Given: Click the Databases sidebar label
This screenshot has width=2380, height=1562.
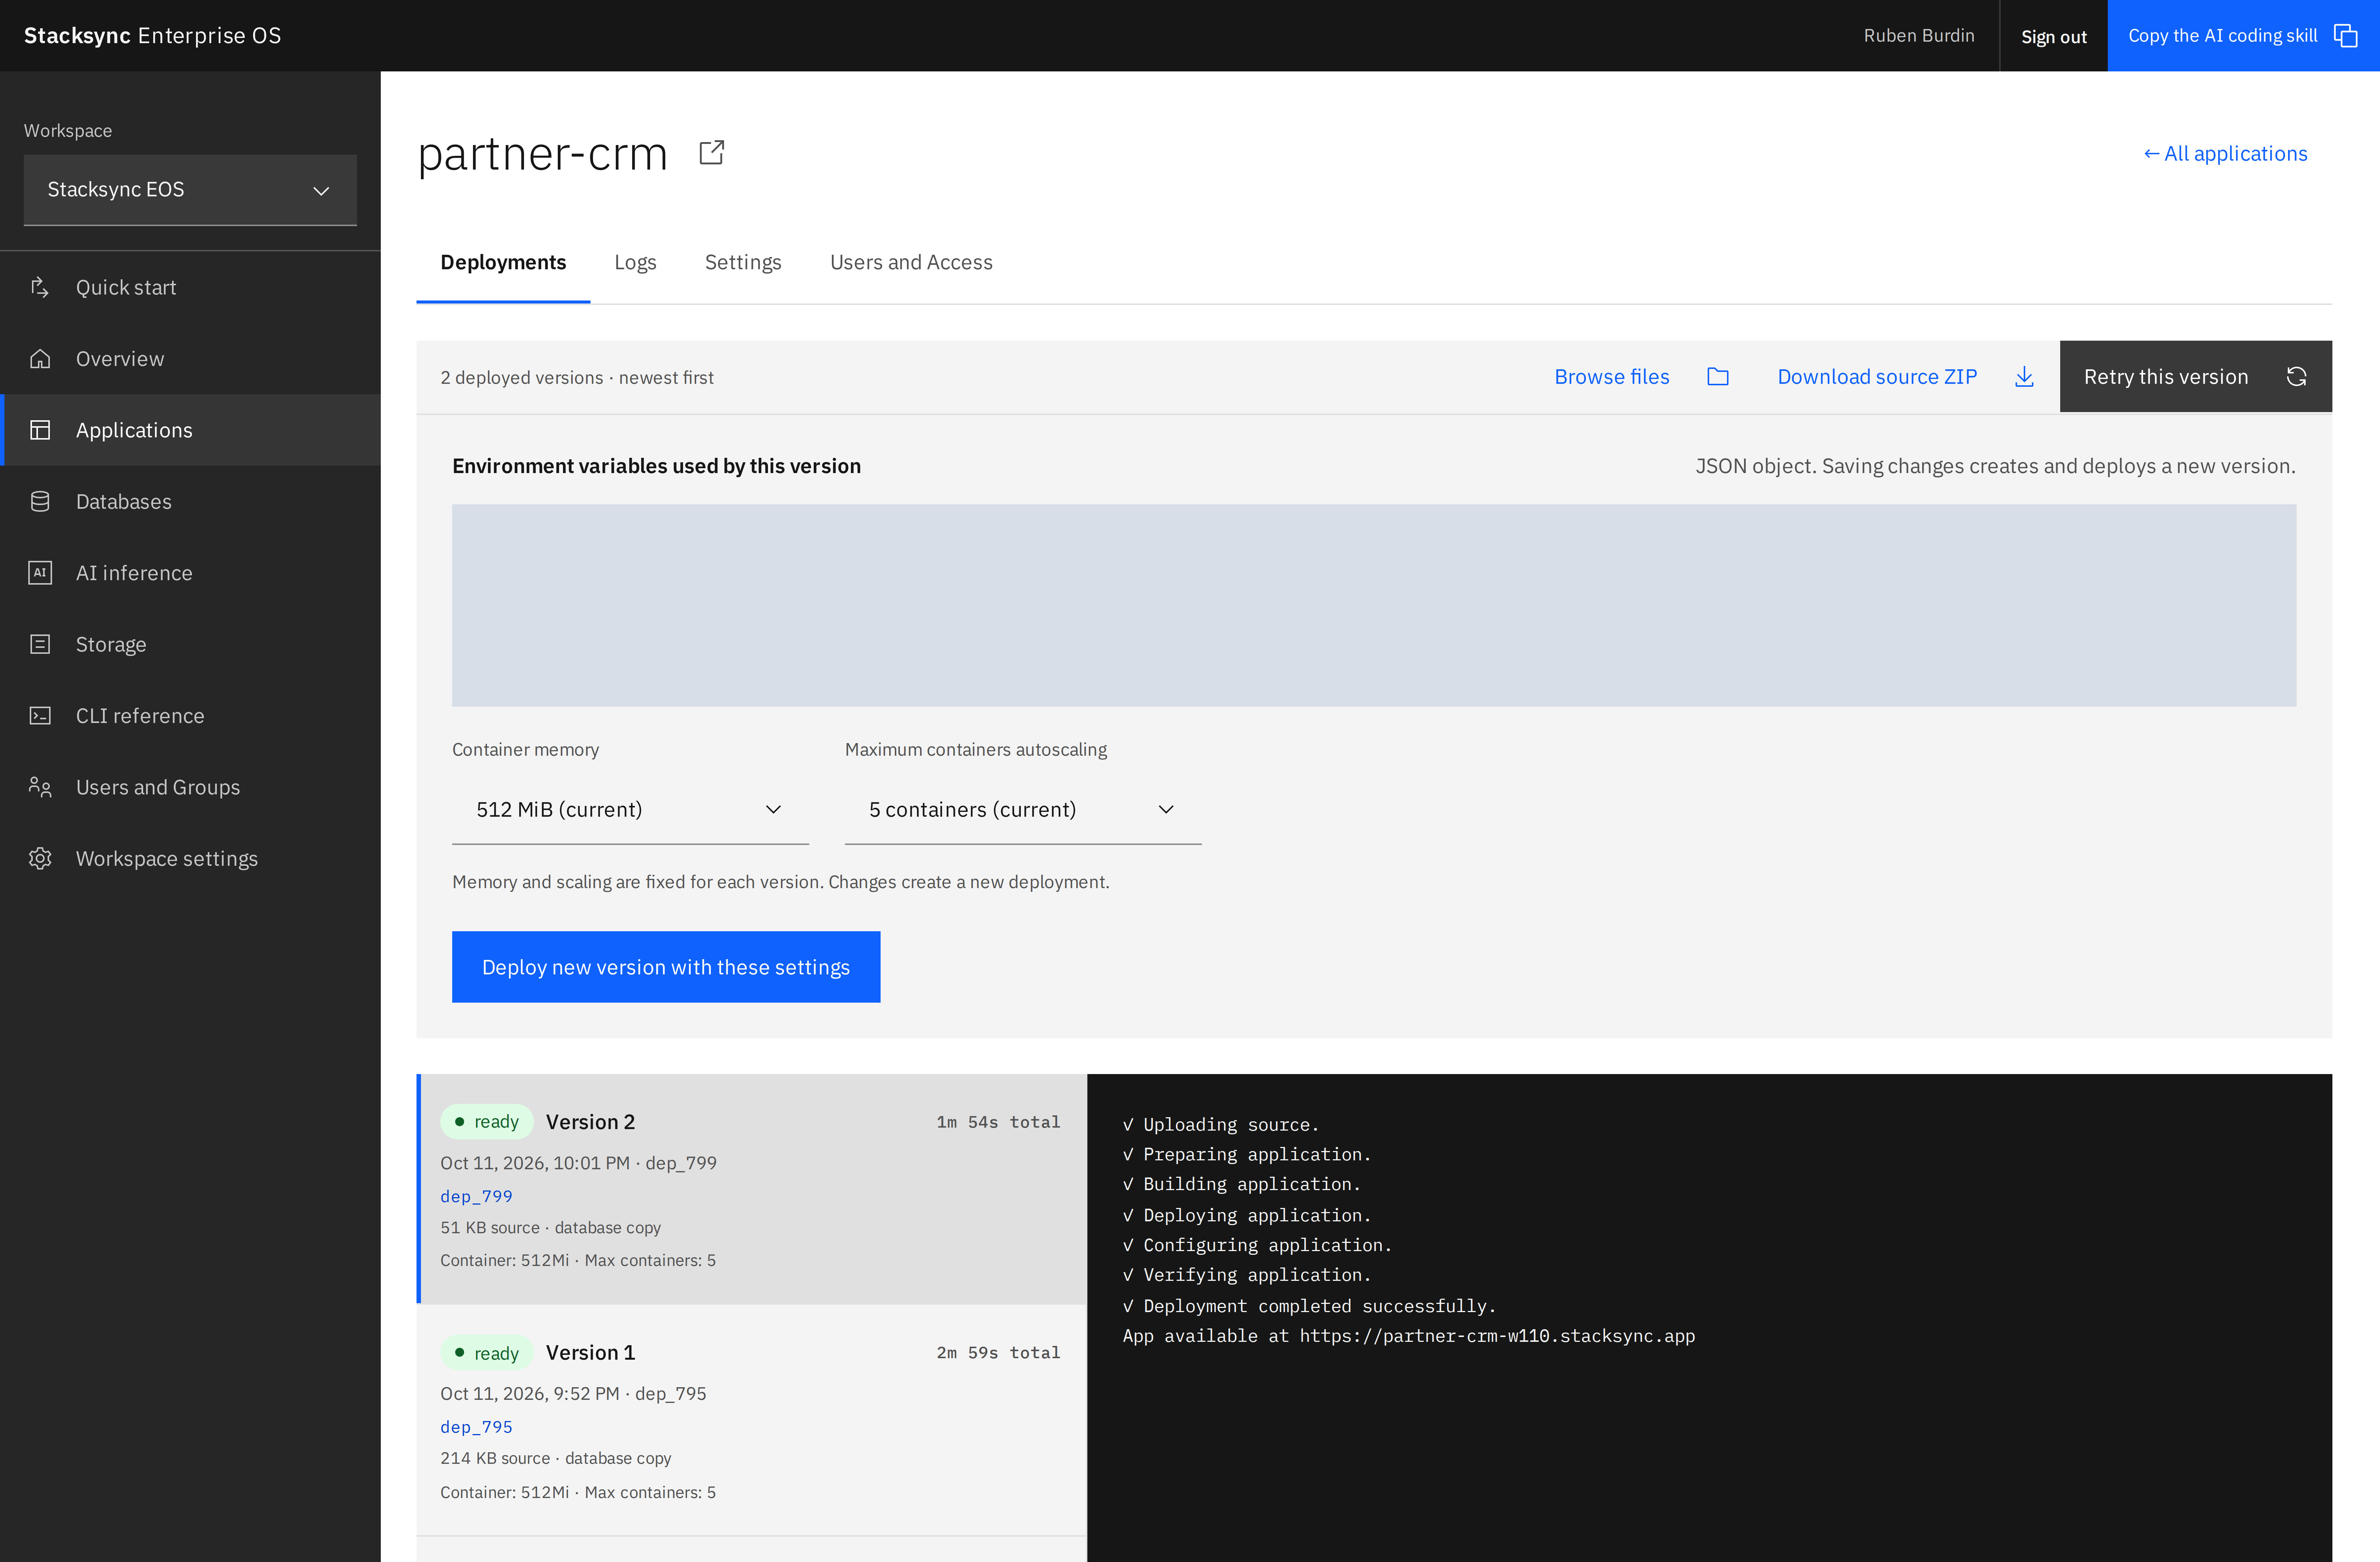Looking at the screenshot, I should (124, 502).
